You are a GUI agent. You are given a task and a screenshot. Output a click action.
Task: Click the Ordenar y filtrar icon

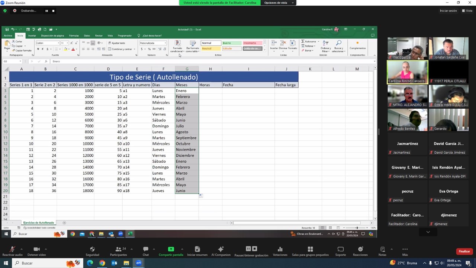tap(325, 44)
